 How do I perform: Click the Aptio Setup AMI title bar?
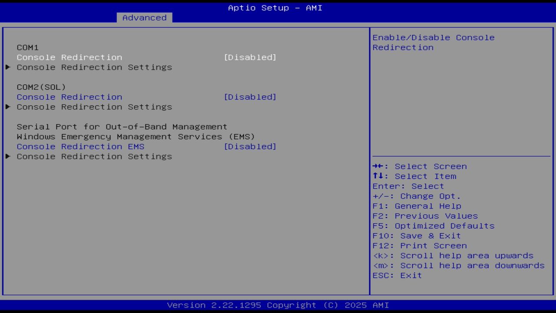275,7
